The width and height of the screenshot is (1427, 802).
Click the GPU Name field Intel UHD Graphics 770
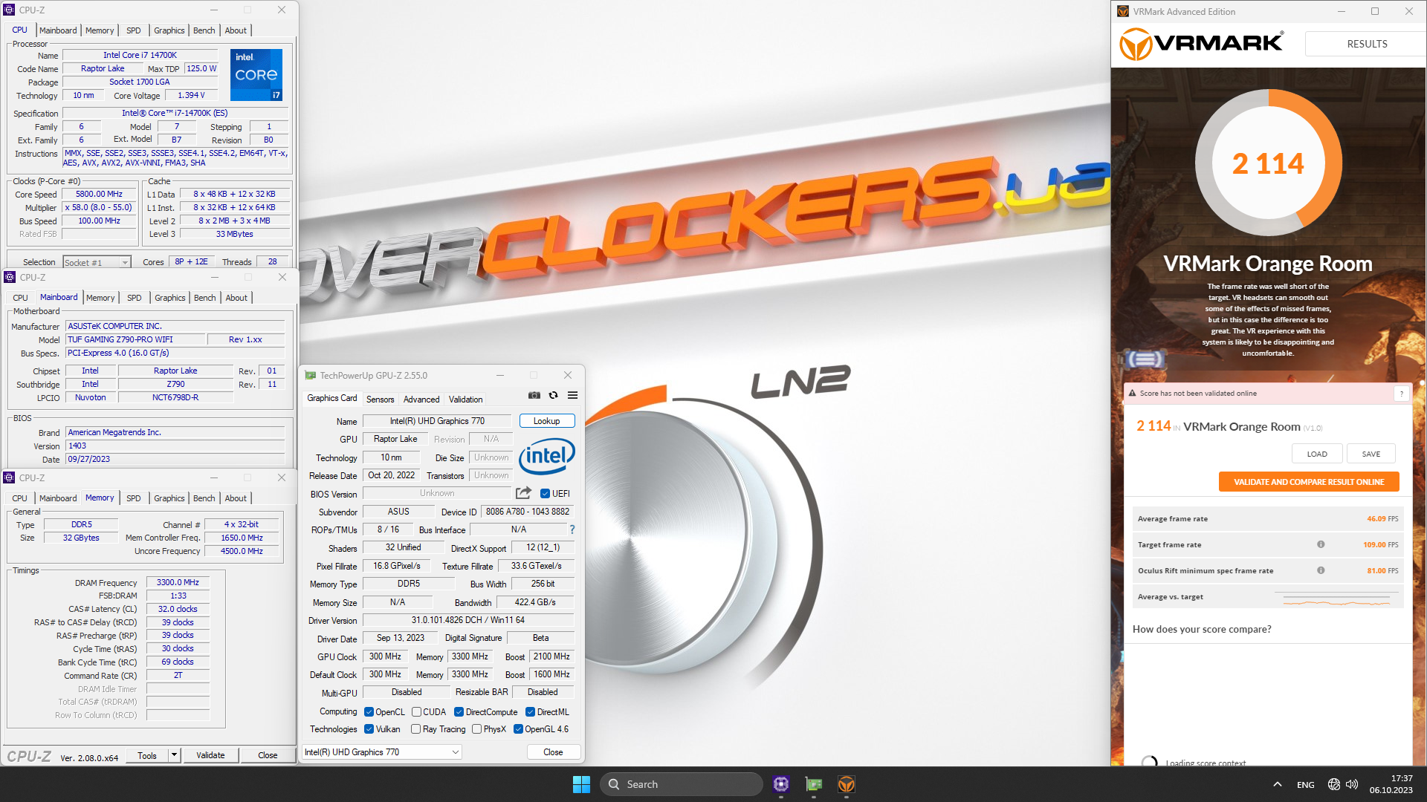[x=437, y=421]
